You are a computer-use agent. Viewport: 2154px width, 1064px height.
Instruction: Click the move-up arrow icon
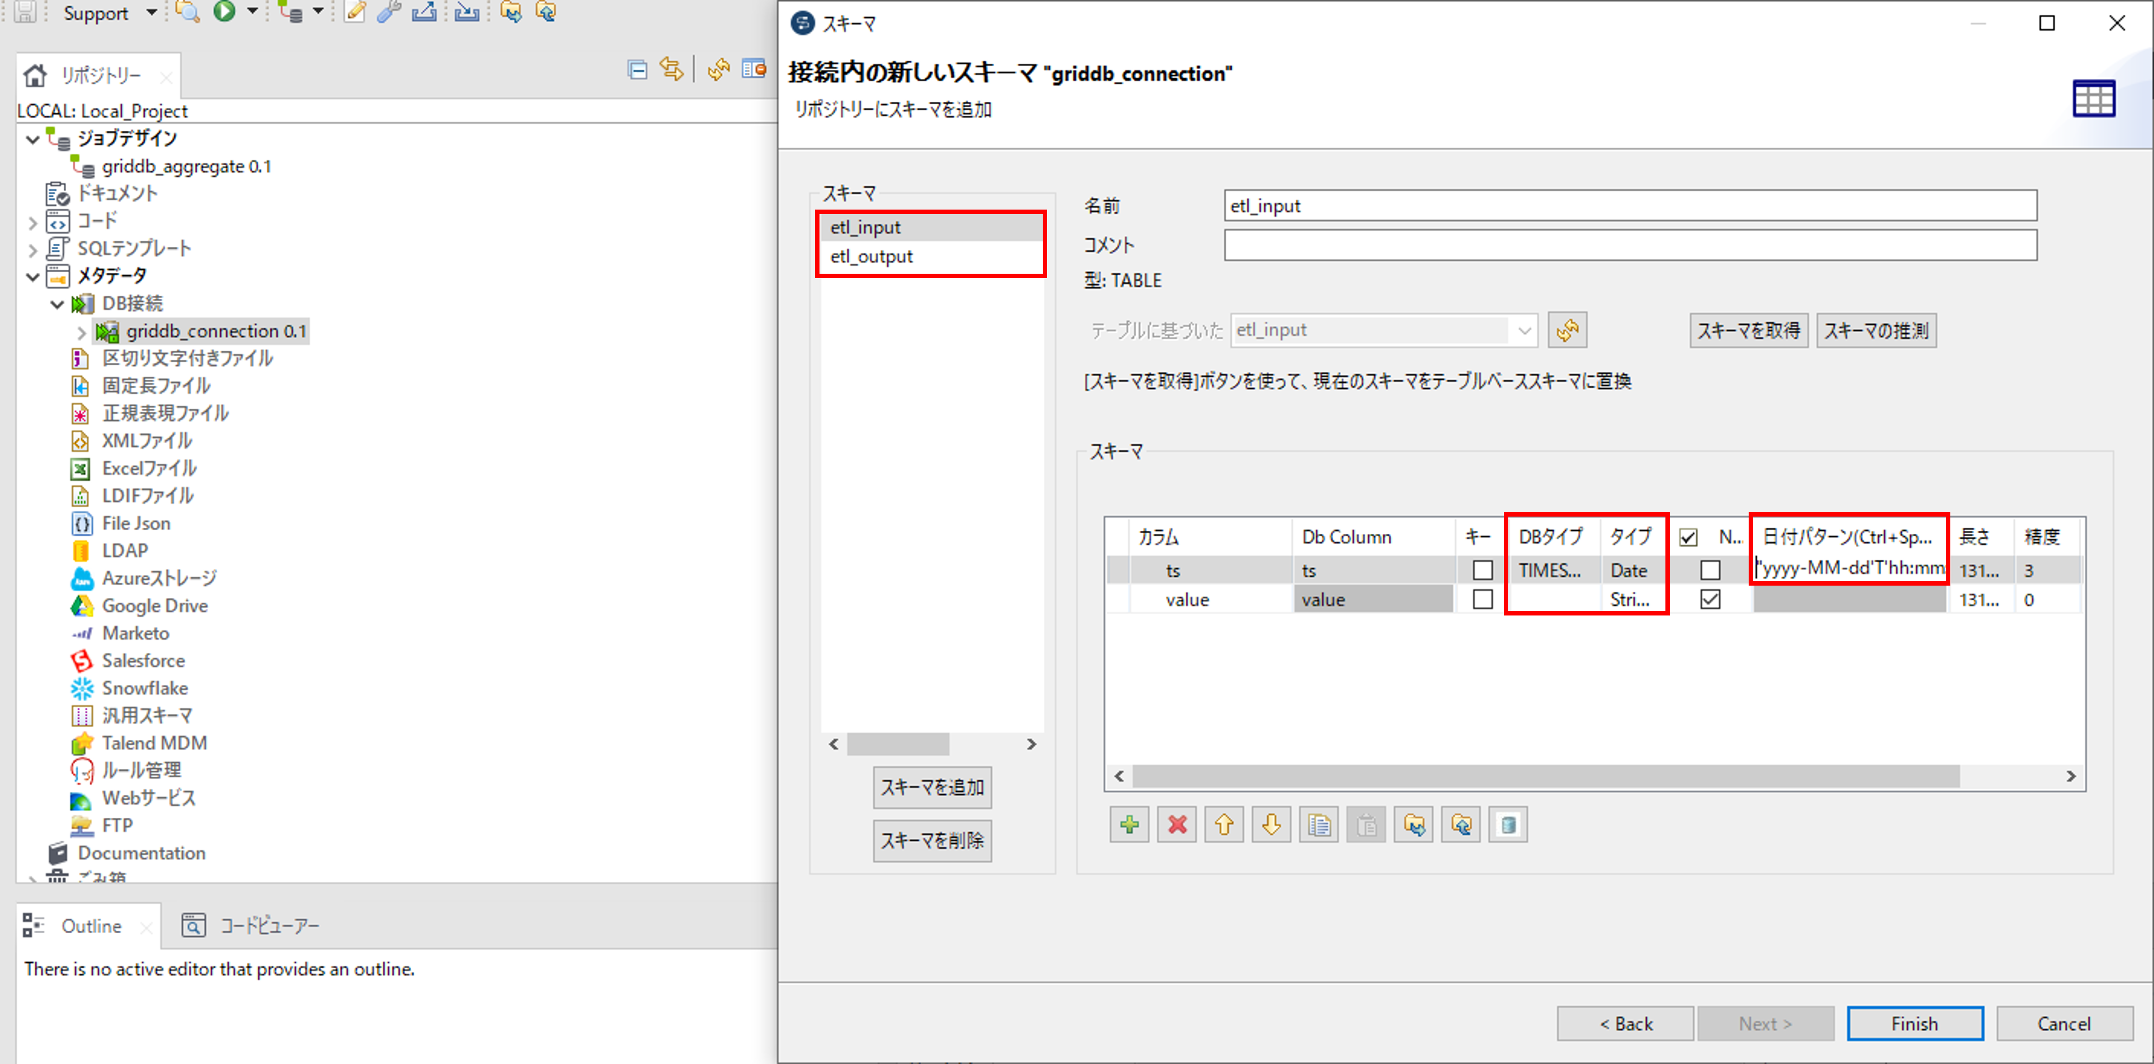click(x=1224, y=825)
